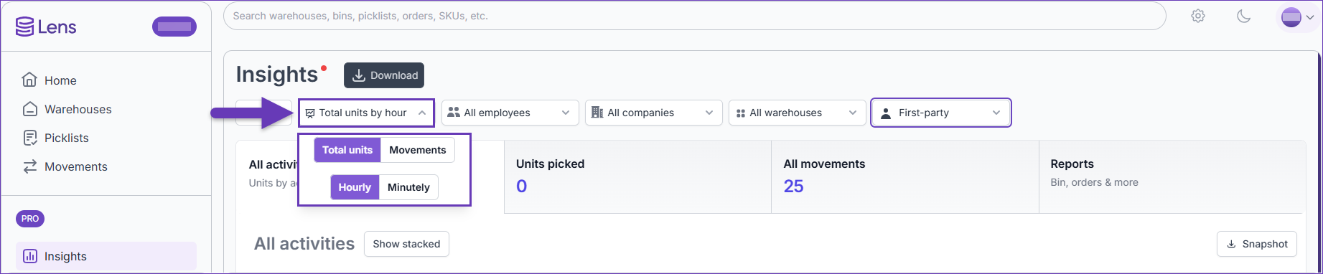Open the user avatar menu

(1298, 16)
